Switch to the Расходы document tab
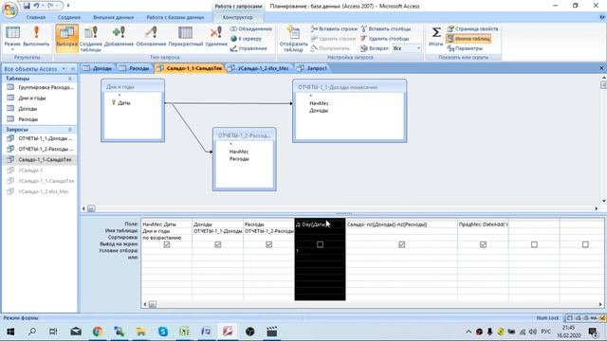 coord(135,68)
